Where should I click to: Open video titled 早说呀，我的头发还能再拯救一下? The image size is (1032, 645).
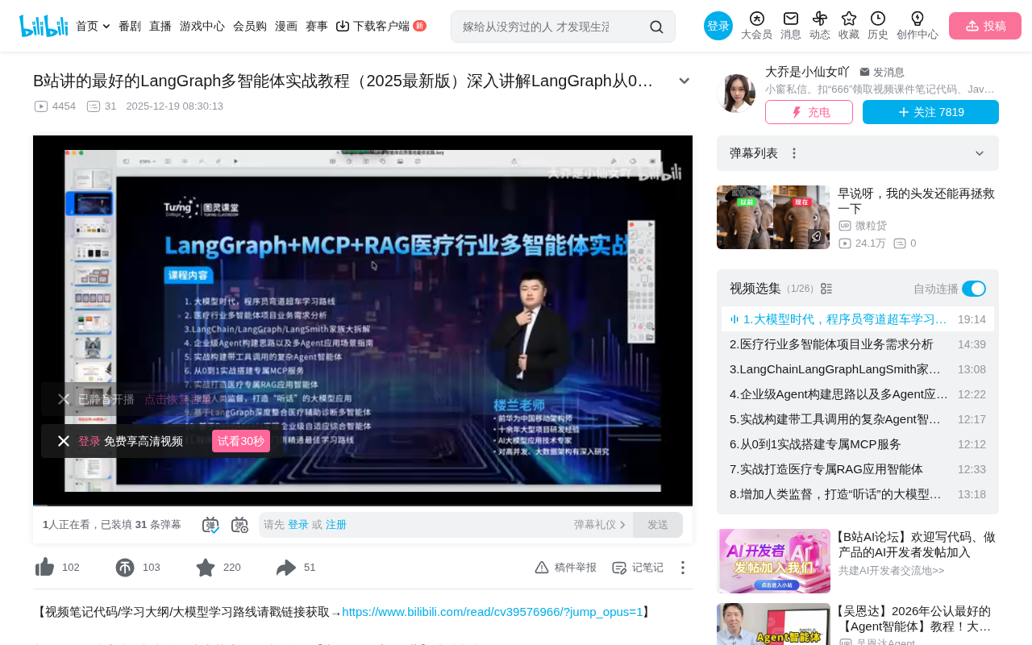click(917, 201)
